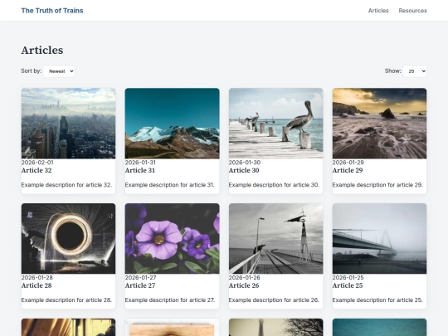Open Article 30 pelican pier thumbnail
Image resolution: width=448 pixels, height=336 pixels.
[x=275, y=124]
